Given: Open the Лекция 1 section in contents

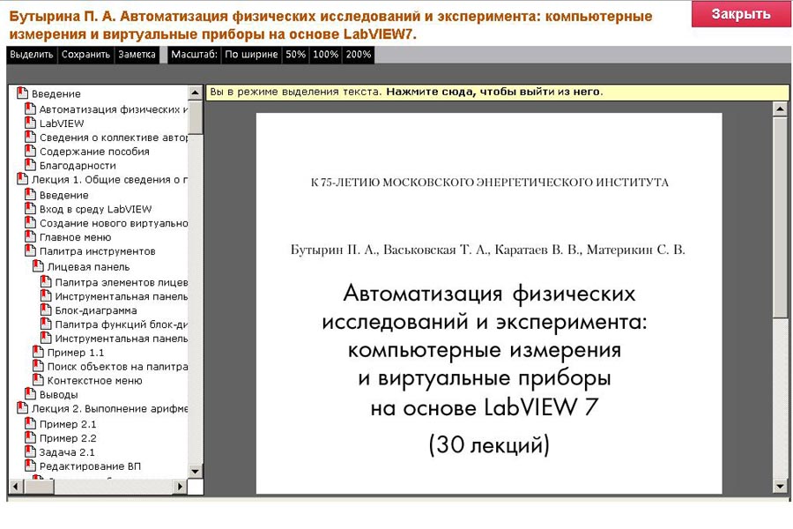Looking at the screenshot, I should [109, 180].
